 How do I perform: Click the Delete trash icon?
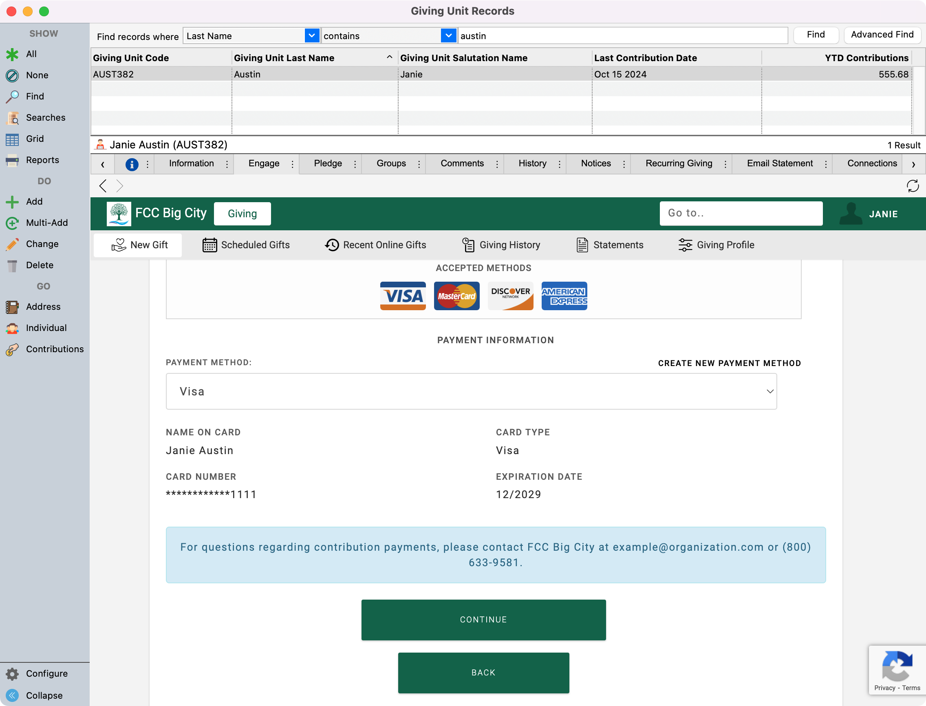(12, 266)
